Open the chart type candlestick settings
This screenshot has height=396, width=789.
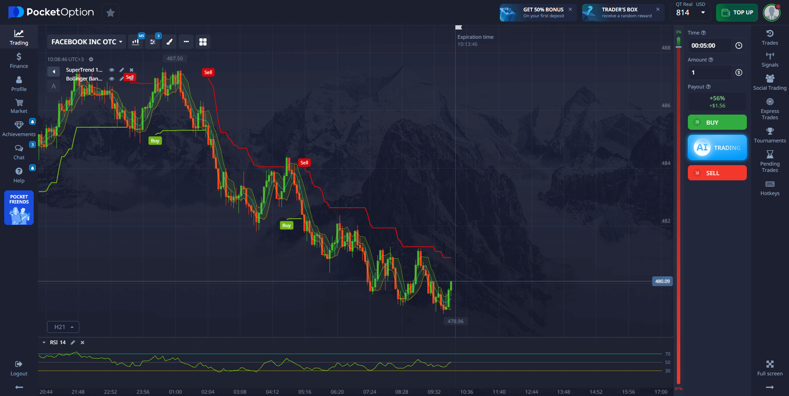point(136,42)
